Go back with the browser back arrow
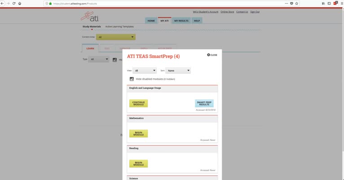The width and height of the screenshot is (344, 180). click(2, 4)
